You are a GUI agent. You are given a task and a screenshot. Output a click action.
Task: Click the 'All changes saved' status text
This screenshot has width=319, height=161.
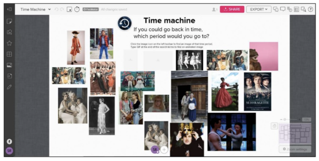click(114, 9)
